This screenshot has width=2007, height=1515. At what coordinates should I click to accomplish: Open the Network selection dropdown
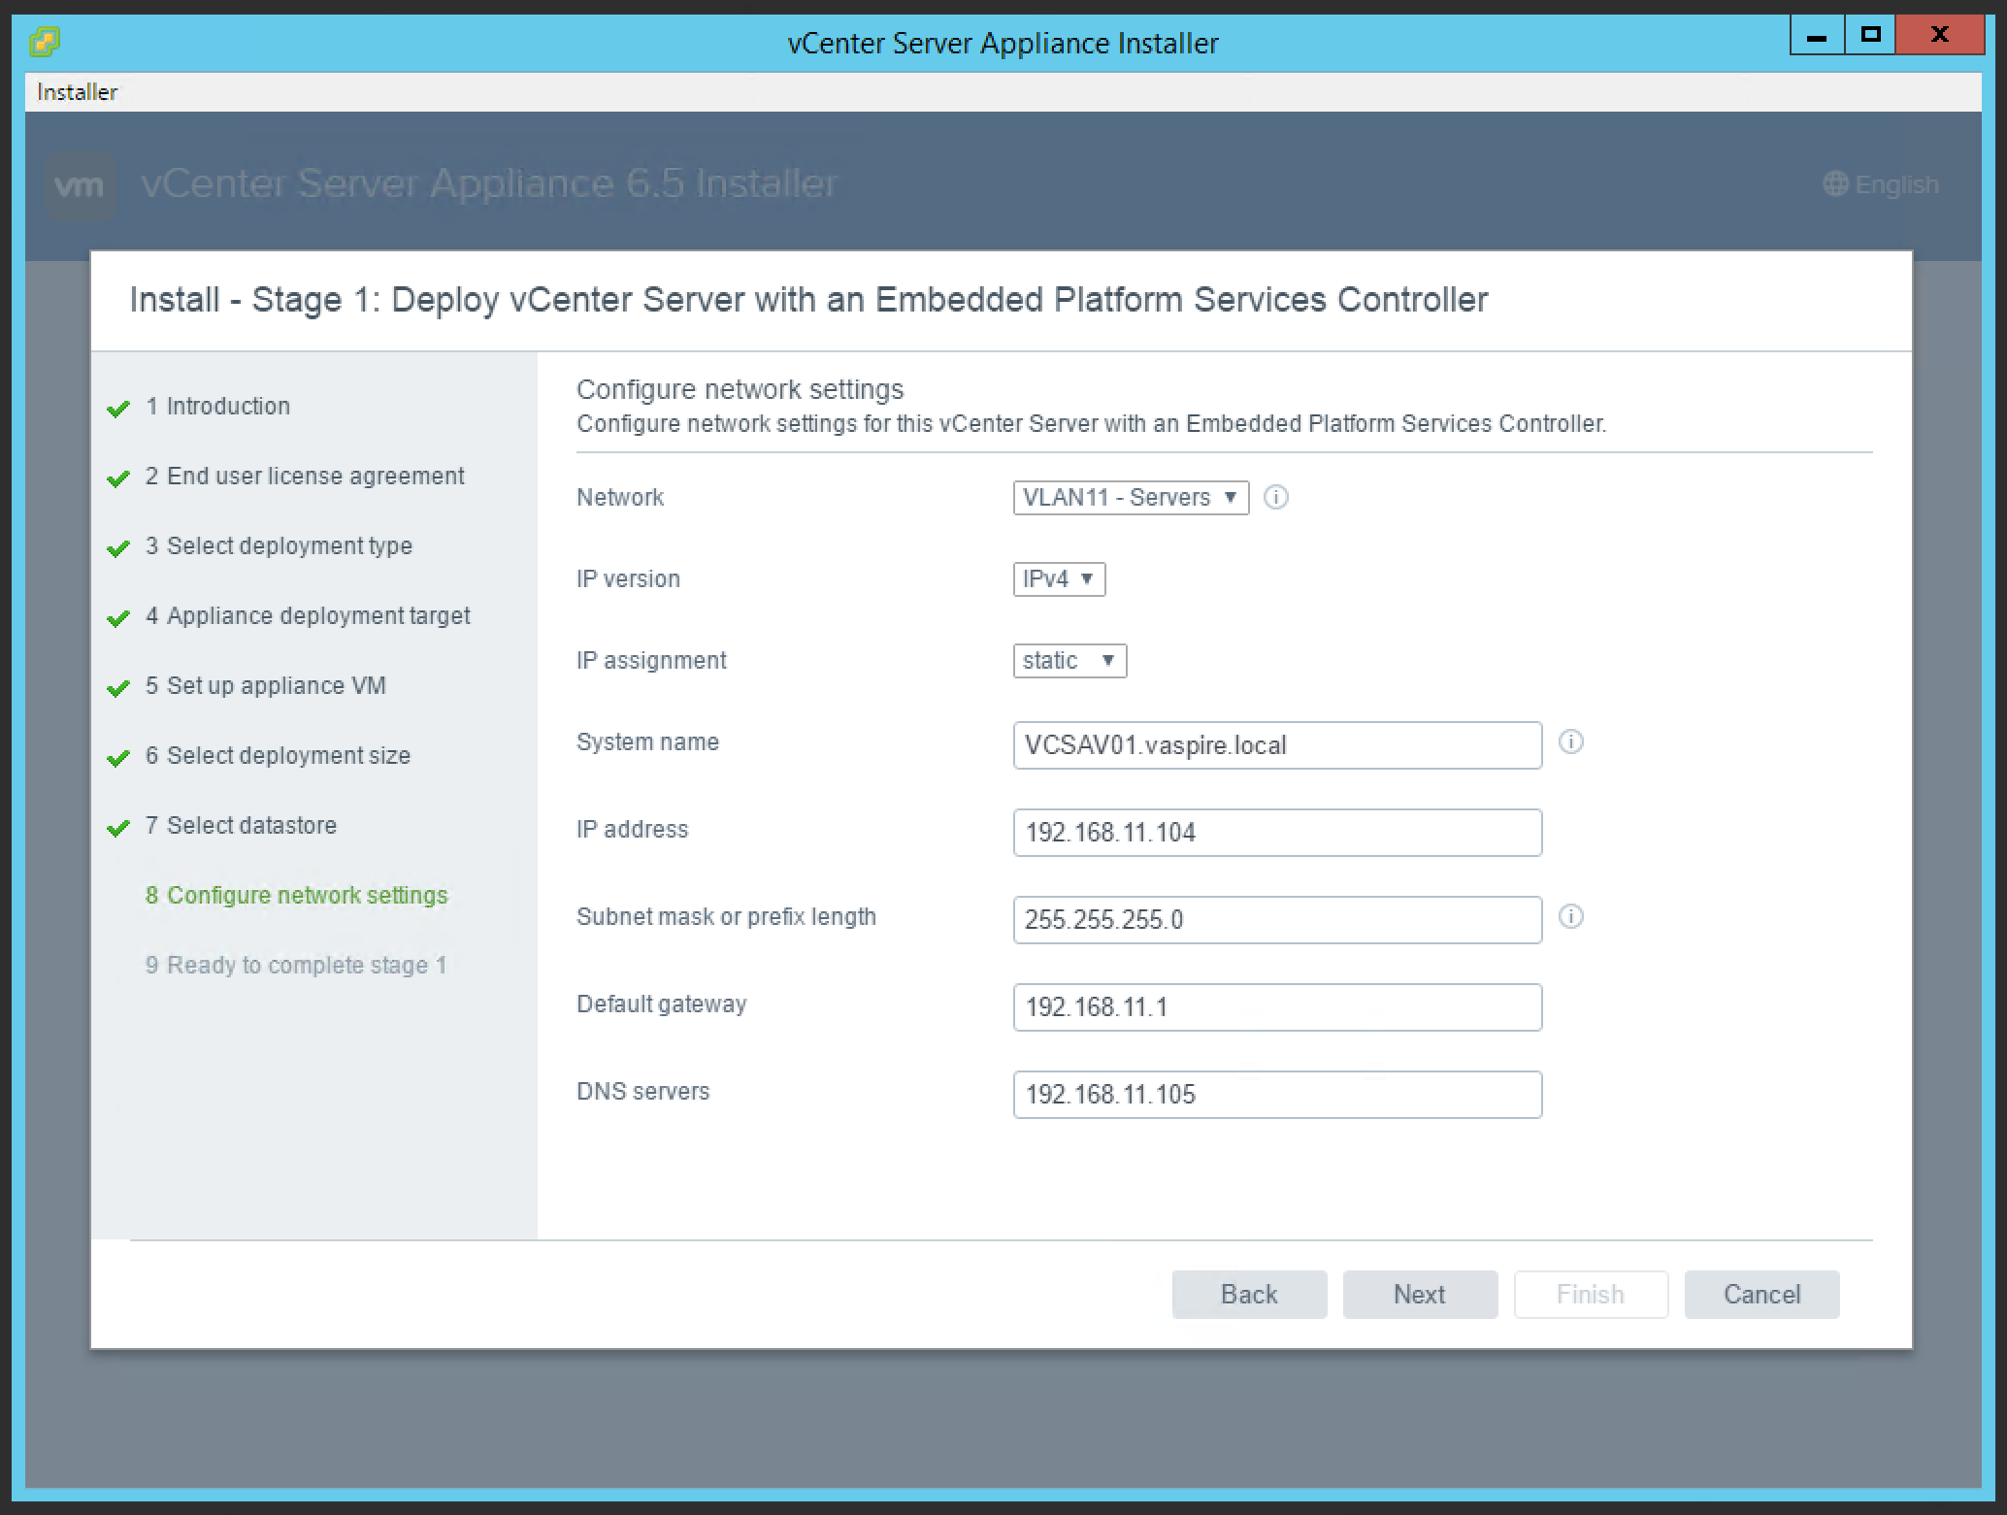(x=1130, y=497)
